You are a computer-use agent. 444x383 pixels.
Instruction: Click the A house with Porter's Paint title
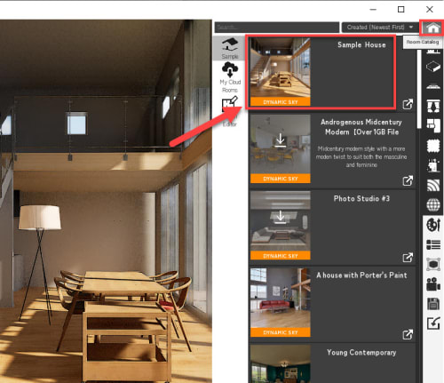pyautogui.click(x=361, y=275)
